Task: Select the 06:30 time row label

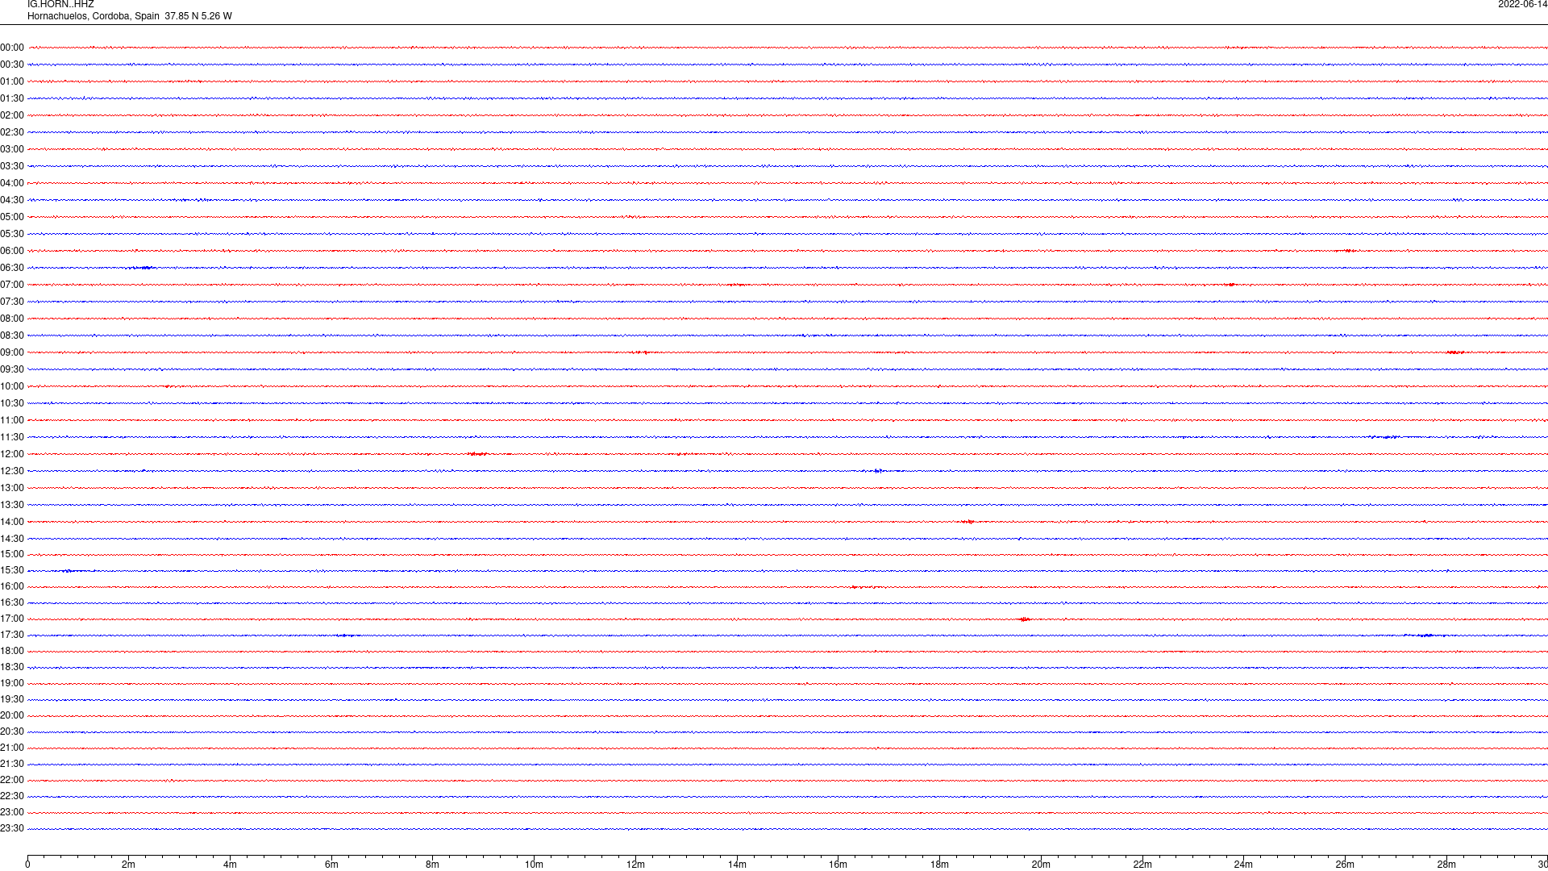Action: coord(12,268)
